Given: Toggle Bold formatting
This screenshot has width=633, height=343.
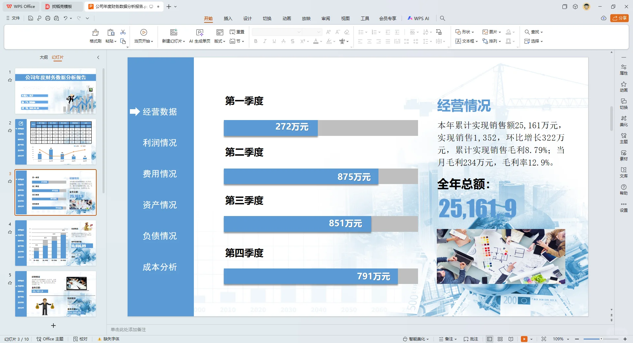Looking at the screenshot, I should coord(256,41).
